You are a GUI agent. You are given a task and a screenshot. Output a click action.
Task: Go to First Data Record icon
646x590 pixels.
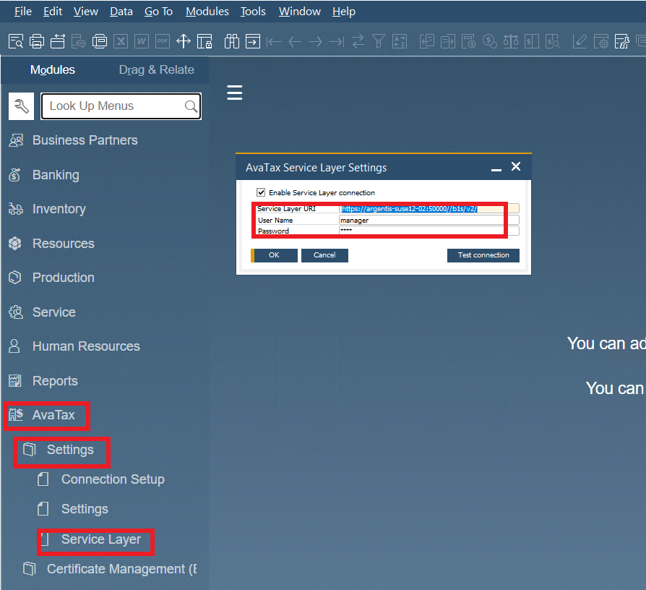tap(274, 42)
